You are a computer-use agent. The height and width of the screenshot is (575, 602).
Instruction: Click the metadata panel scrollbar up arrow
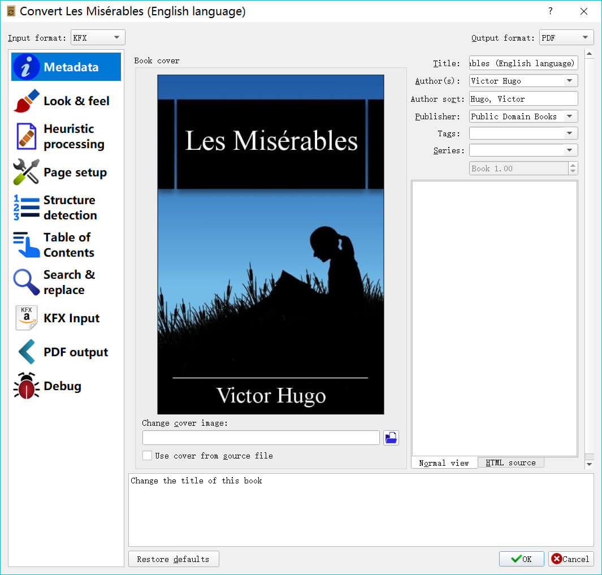point(590,54)
